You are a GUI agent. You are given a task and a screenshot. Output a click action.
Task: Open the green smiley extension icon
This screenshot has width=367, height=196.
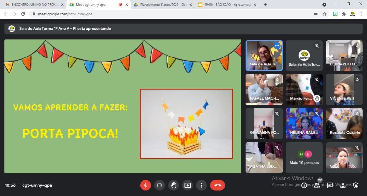335,14
